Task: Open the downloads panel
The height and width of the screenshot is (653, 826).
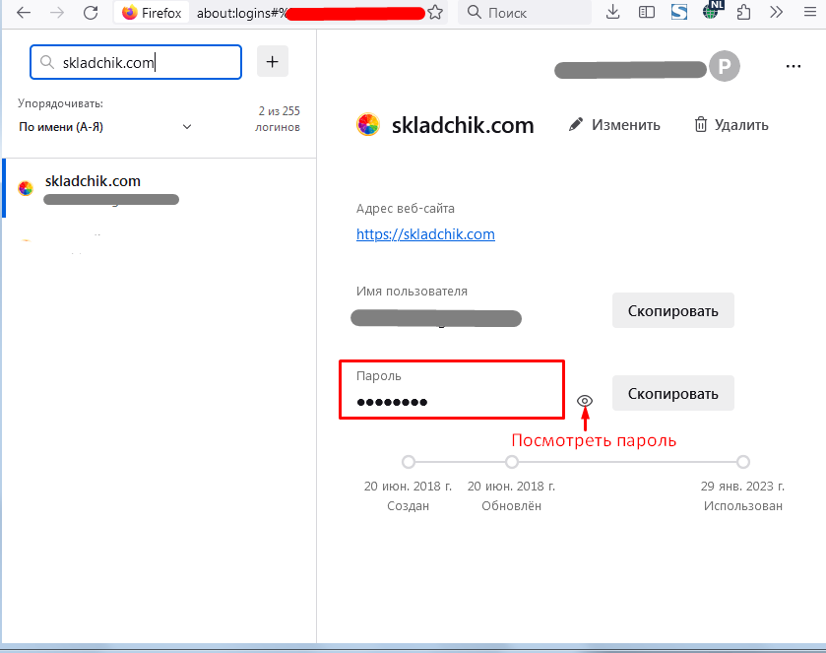Action: point(612,12)
